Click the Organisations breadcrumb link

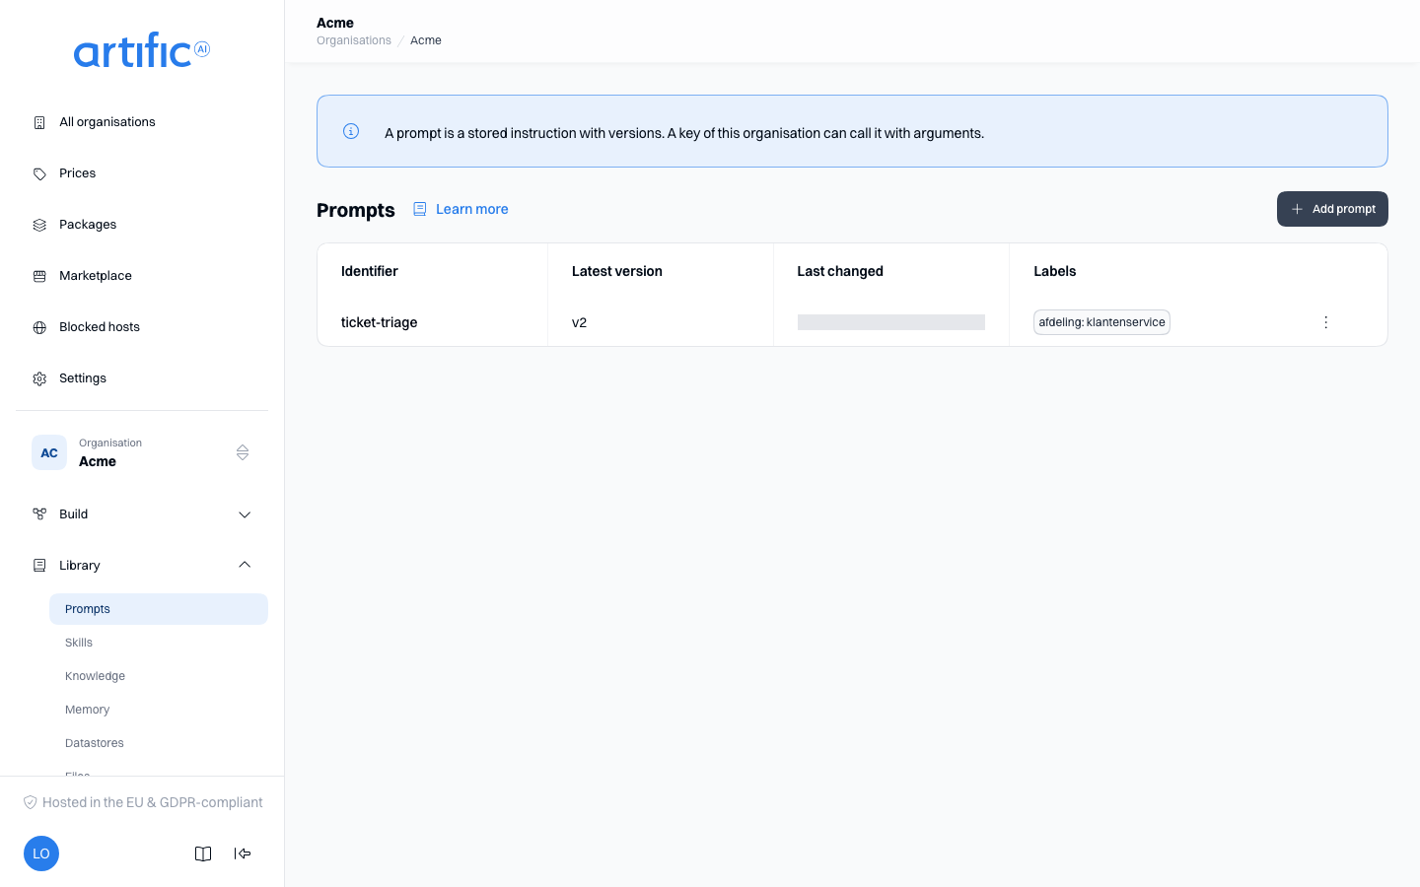point(354,40)
